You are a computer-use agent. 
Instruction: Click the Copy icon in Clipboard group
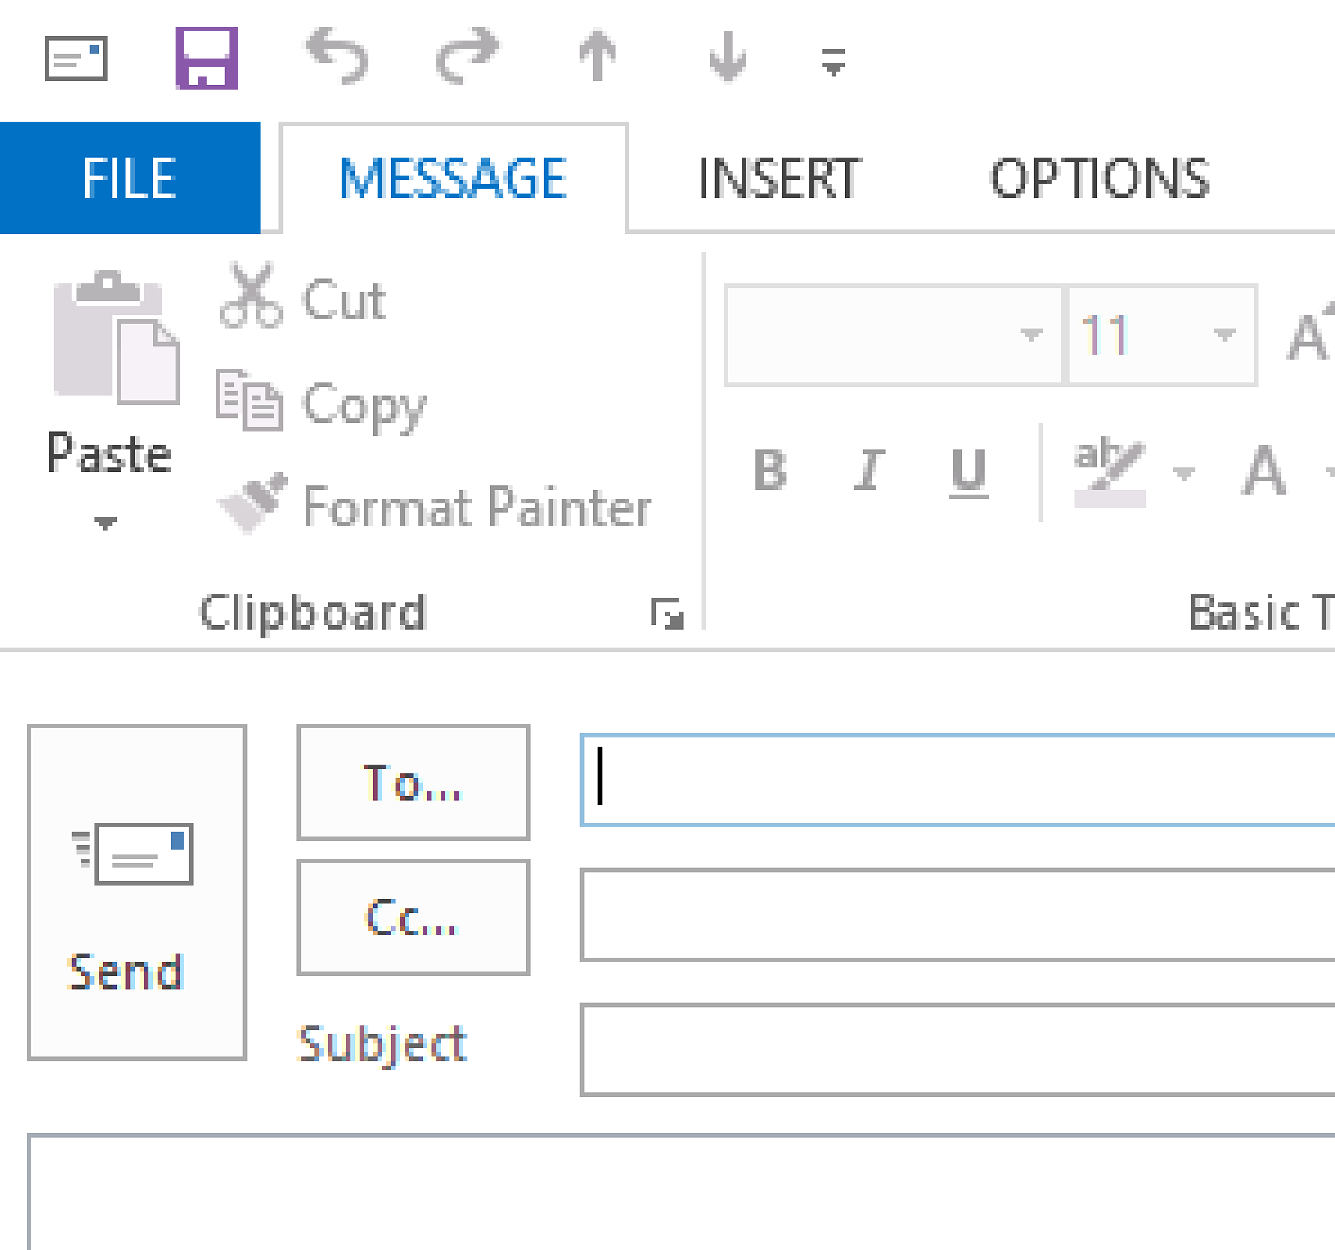click(249, 400)
